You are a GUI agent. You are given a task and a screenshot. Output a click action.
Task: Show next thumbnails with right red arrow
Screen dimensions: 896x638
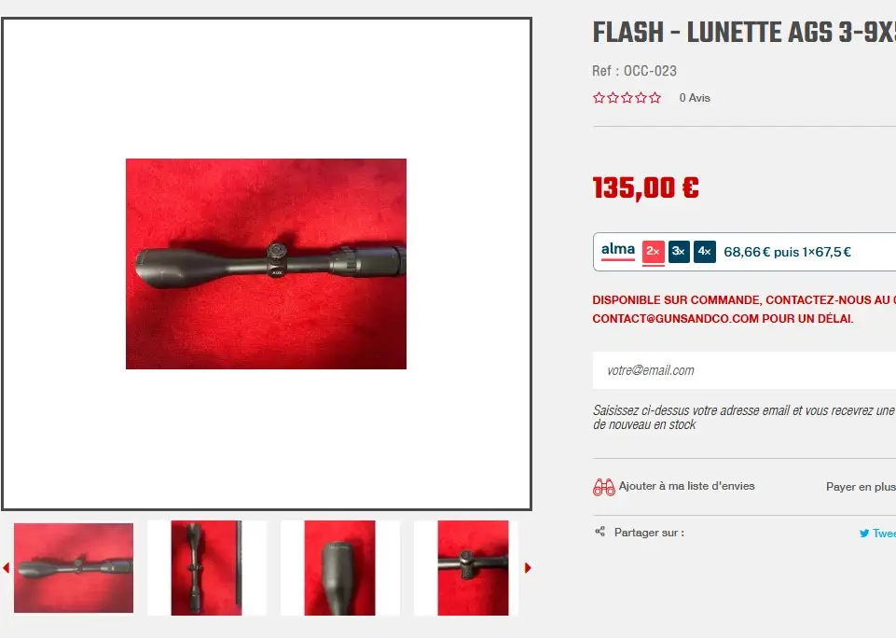click(x=528, y=568)
